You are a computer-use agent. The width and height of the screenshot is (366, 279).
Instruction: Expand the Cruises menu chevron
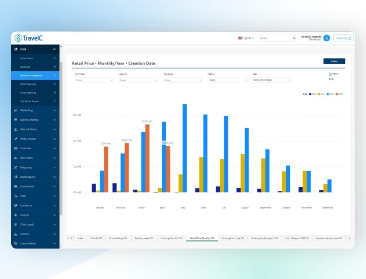pyautogui.click(x=54, y=234)
